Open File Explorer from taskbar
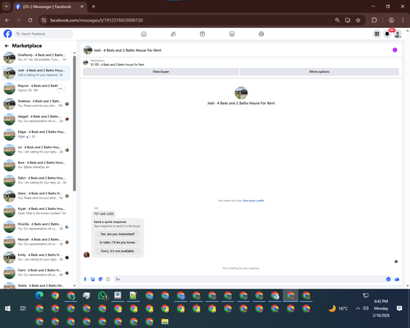The image size is (410, 328). coord(165,321)
